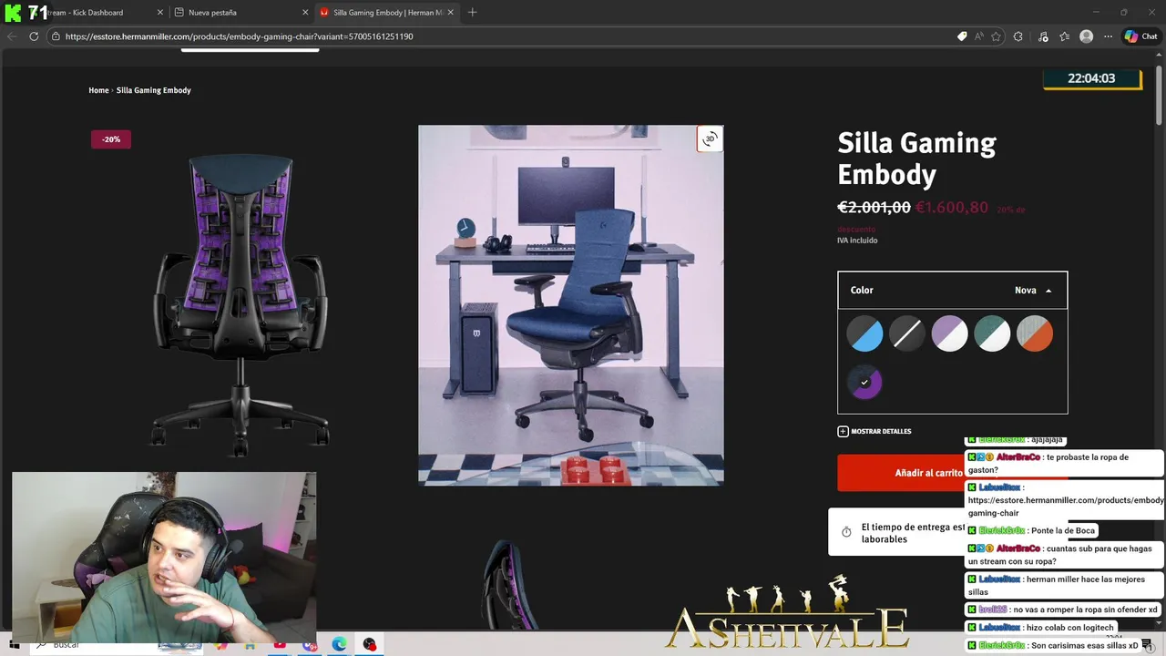The height and width of the screenshot is (656, 1166).
Task: Open the favorites list icon
Action: 1064,36
